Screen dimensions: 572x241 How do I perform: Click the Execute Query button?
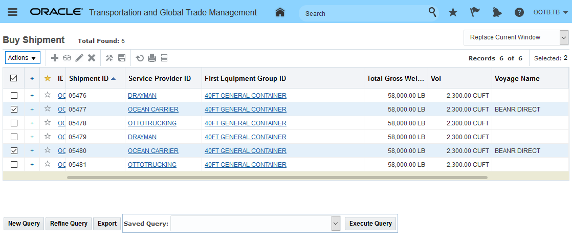[370, 223]
